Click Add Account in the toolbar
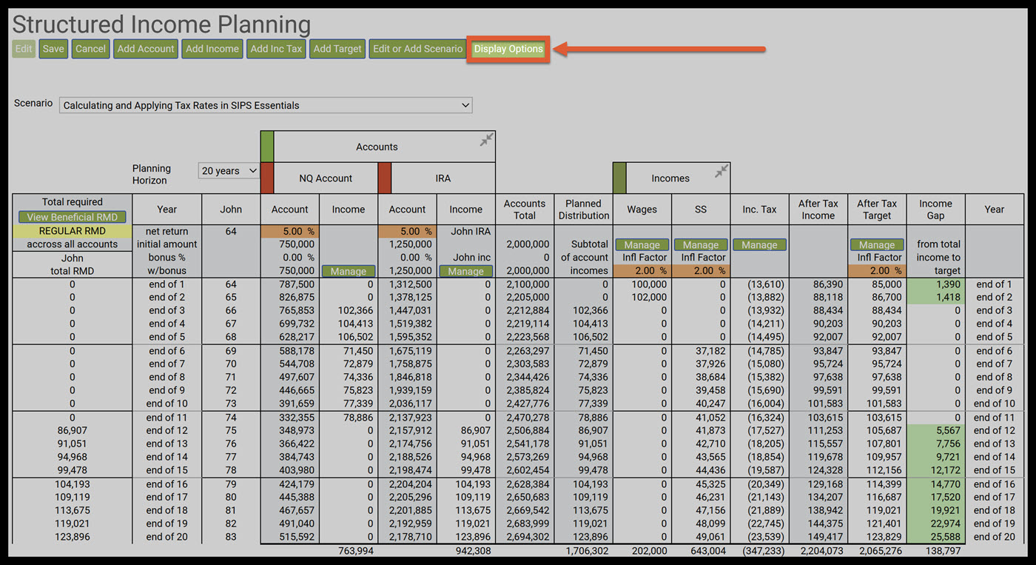The image size is (1036, 565). [x=147, y=49]
